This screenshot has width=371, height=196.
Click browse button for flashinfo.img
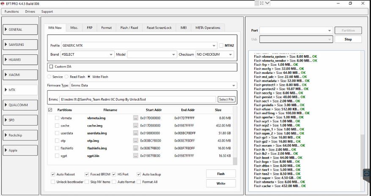tap(135, 148)
